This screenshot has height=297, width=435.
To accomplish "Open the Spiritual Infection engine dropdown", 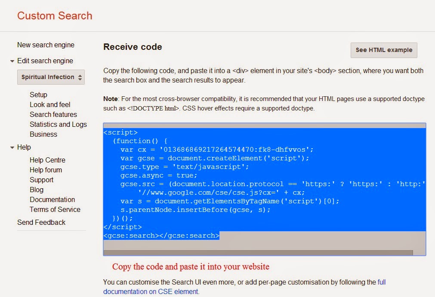I will 51,77.
